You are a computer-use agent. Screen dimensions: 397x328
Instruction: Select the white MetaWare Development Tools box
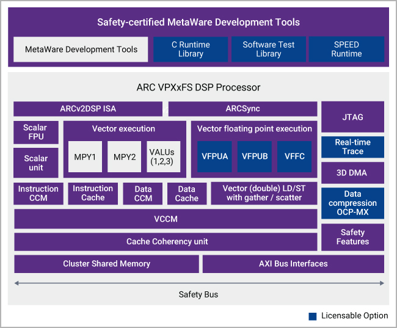click(x=81, y=49)
